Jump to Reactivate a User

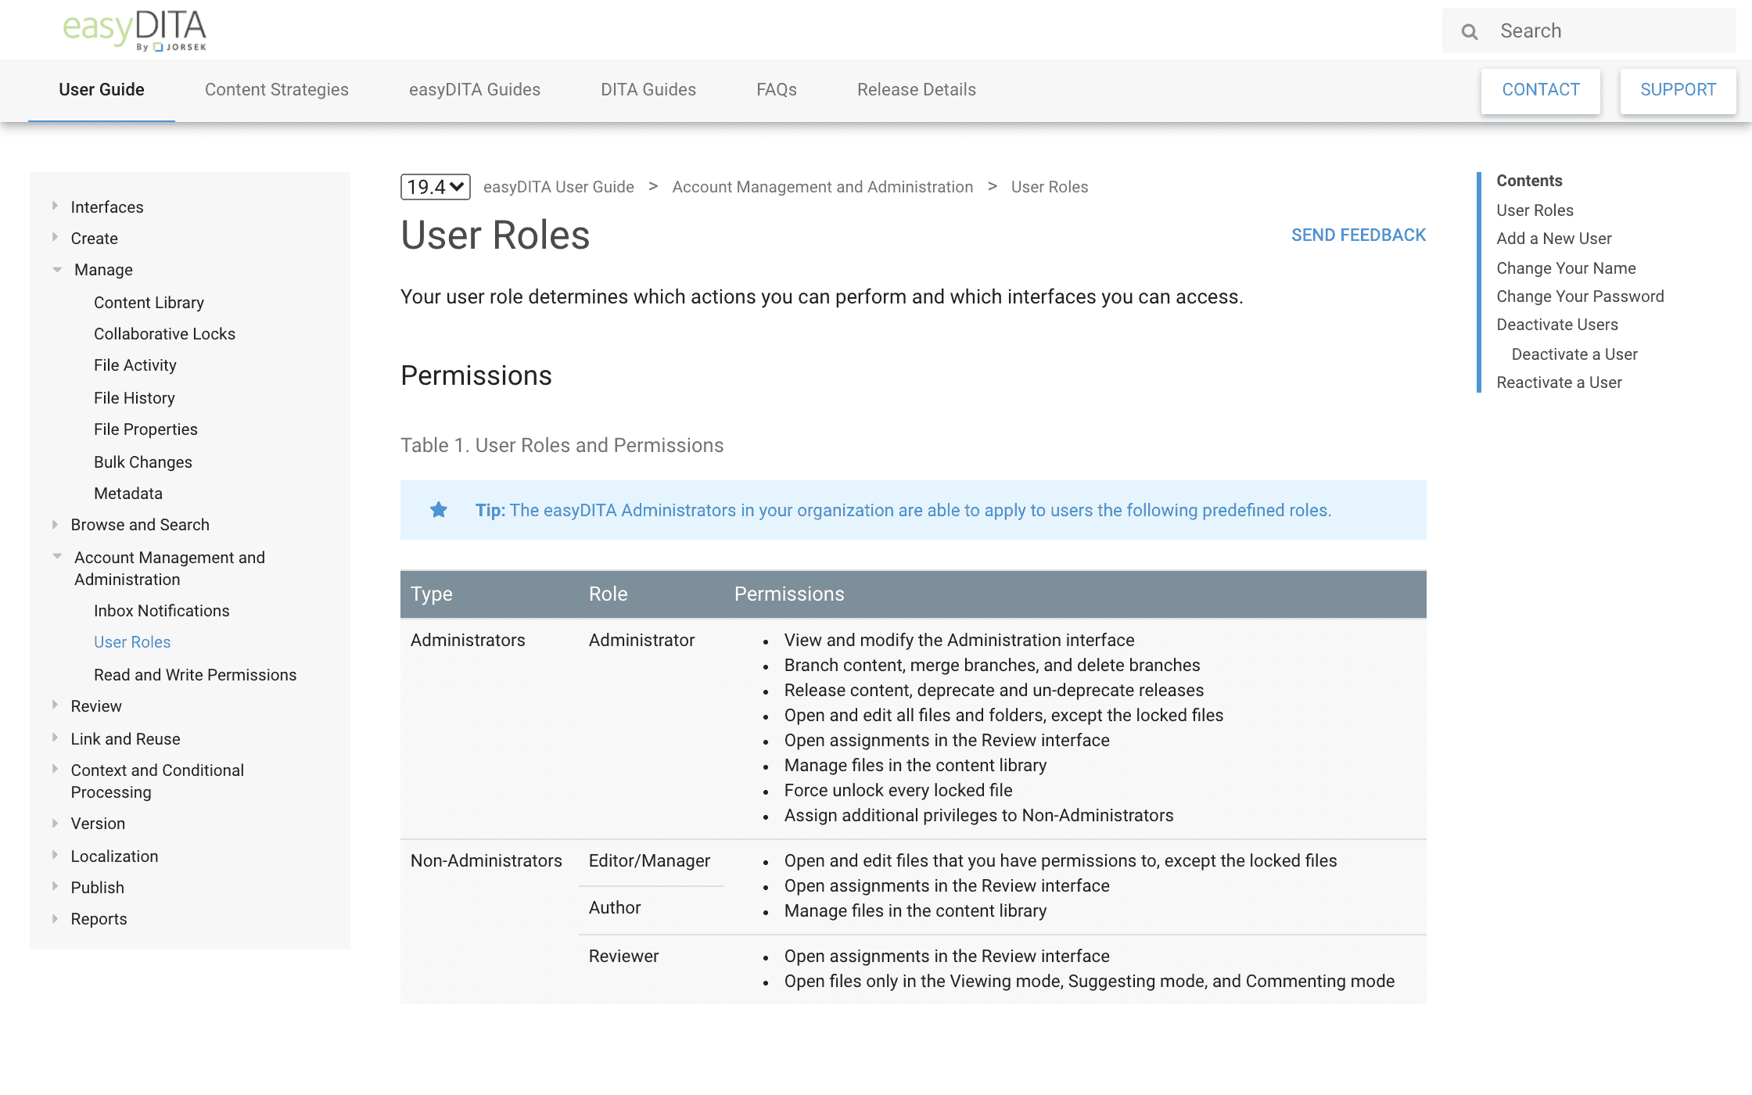tap(1560, 382)
